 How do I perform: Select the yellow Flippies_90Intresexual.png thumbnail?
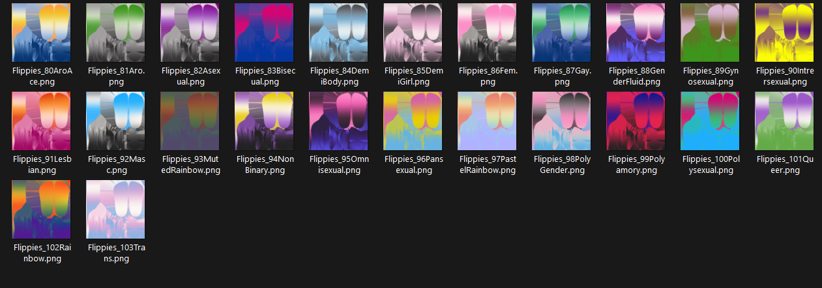pos(785,33)
